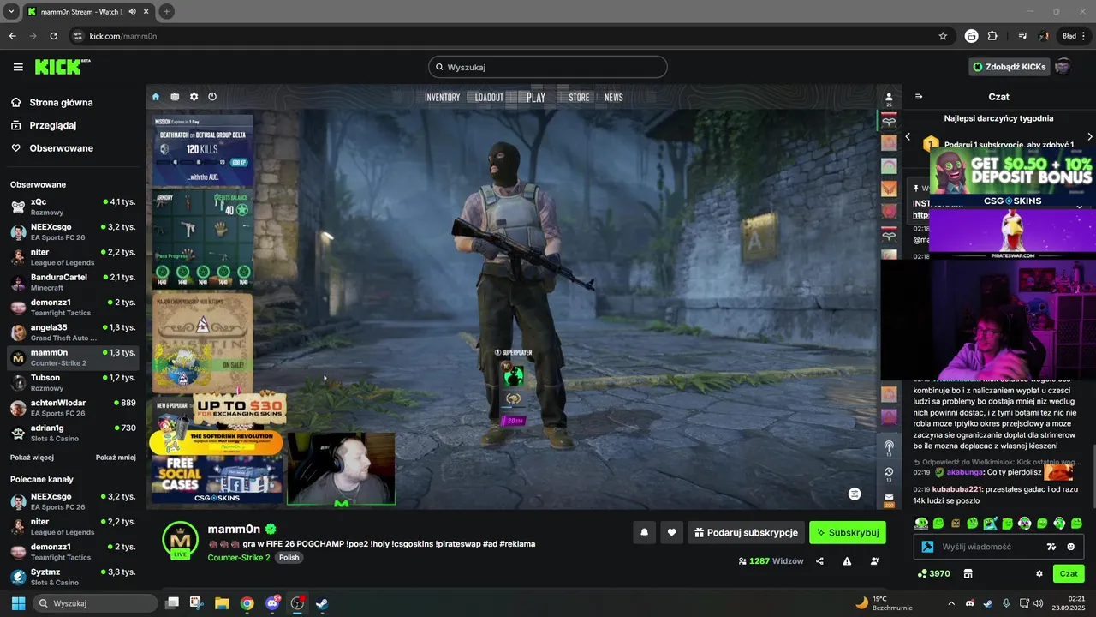This screenshot has width=1096, height=617.
Task: Click the 3970 channel points counter
Action: click(932, 573)
